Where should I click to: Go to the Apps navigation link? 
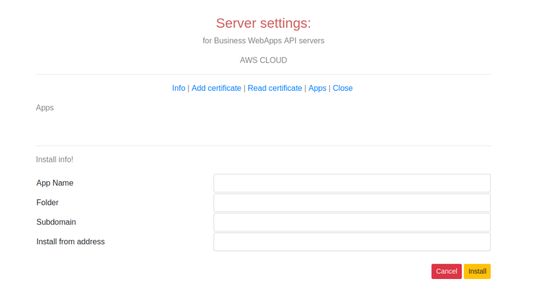click(x=317, y=88)
